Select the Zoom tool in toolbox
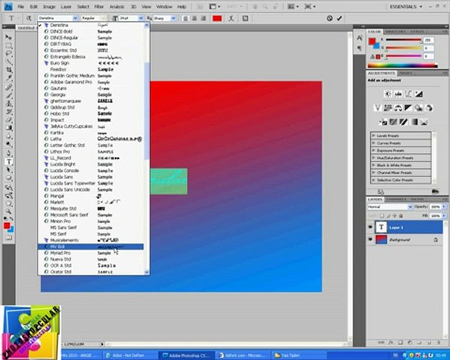Viewport: 450px width, 360px height. pyautogui.click(x=8, y=211)
